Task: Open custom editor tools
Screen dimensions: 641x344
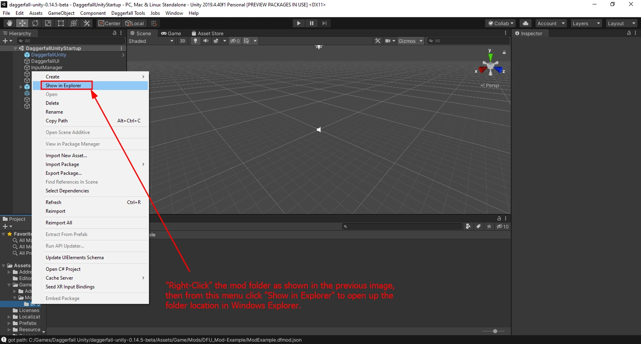Action: point(87,23)
